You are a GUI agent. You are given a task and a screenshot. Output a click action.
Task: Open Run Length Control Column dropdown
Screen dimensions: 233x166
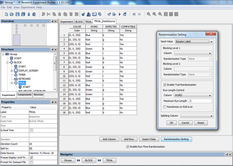click(x=210, y=95)
